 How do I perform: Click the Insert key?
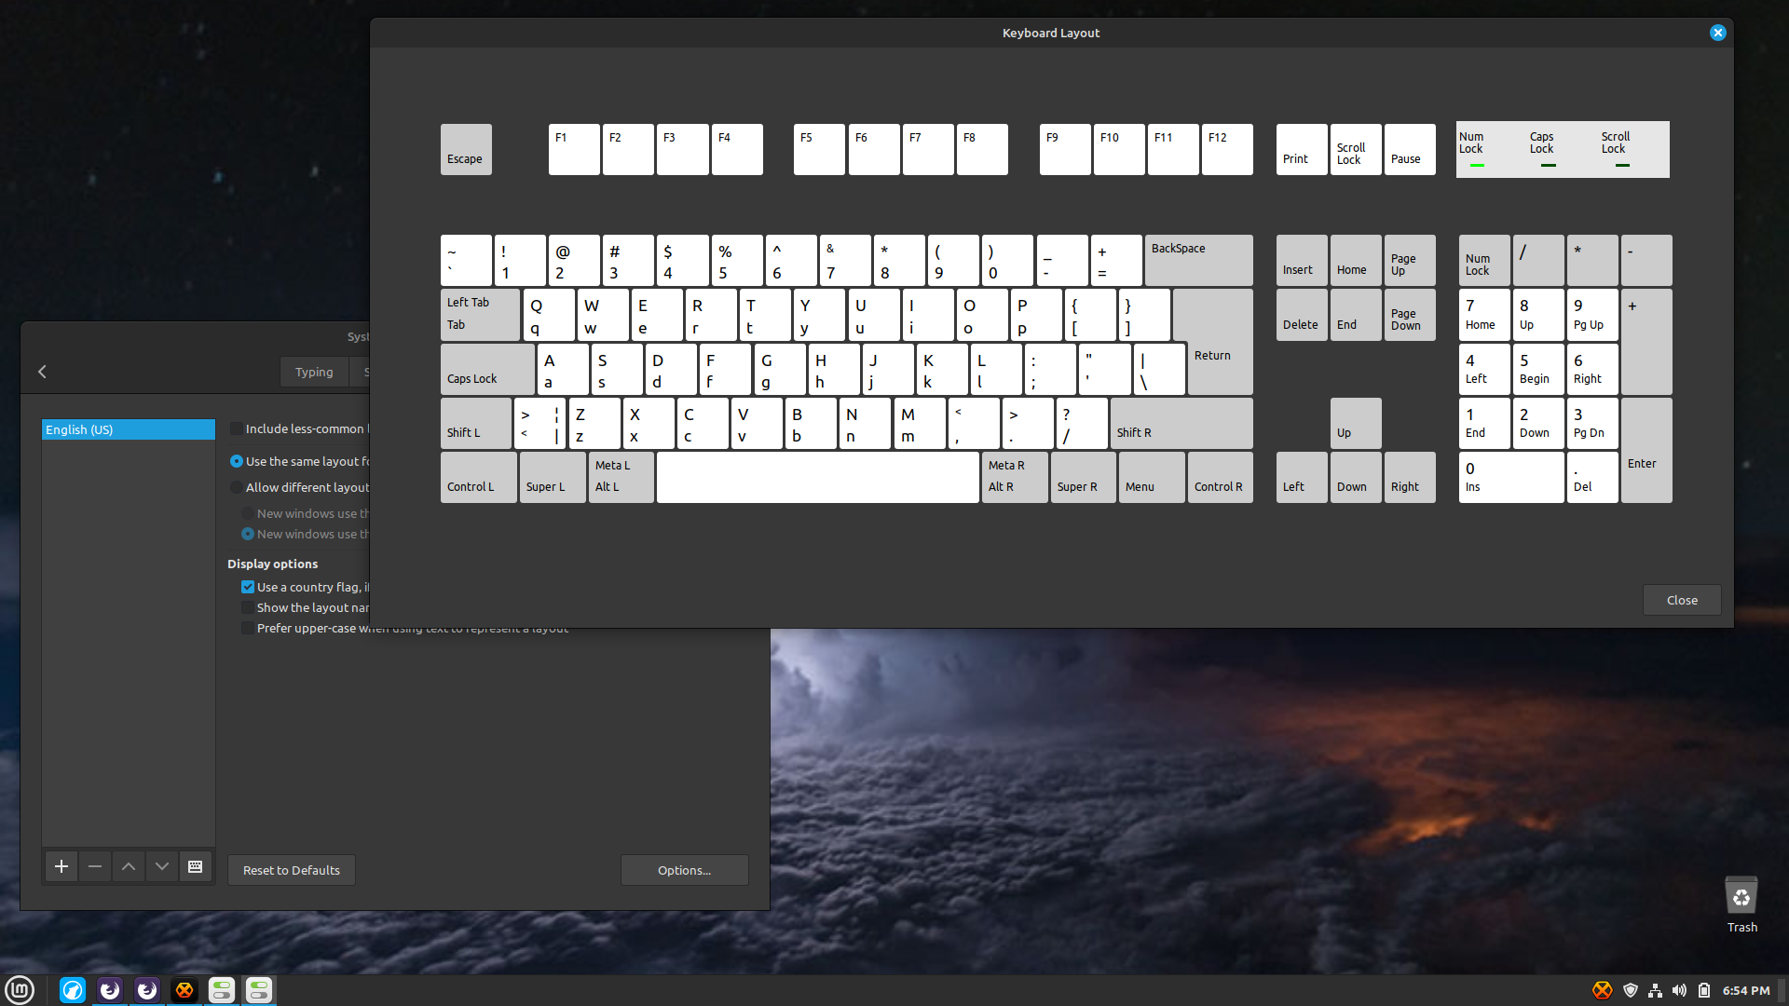[1302, 260]
